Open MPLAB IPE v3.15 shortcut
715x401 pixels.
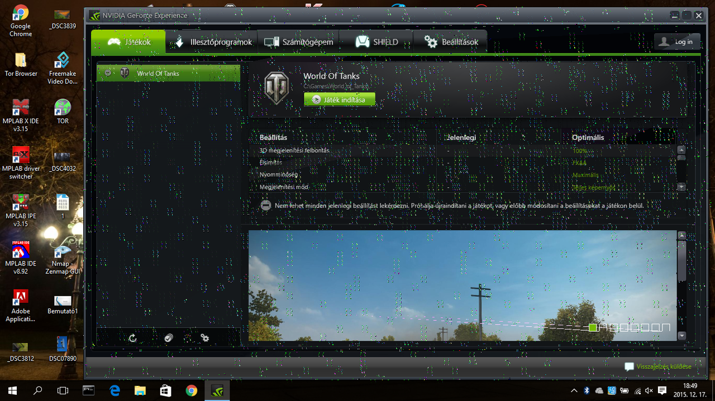tap(21, 210)
